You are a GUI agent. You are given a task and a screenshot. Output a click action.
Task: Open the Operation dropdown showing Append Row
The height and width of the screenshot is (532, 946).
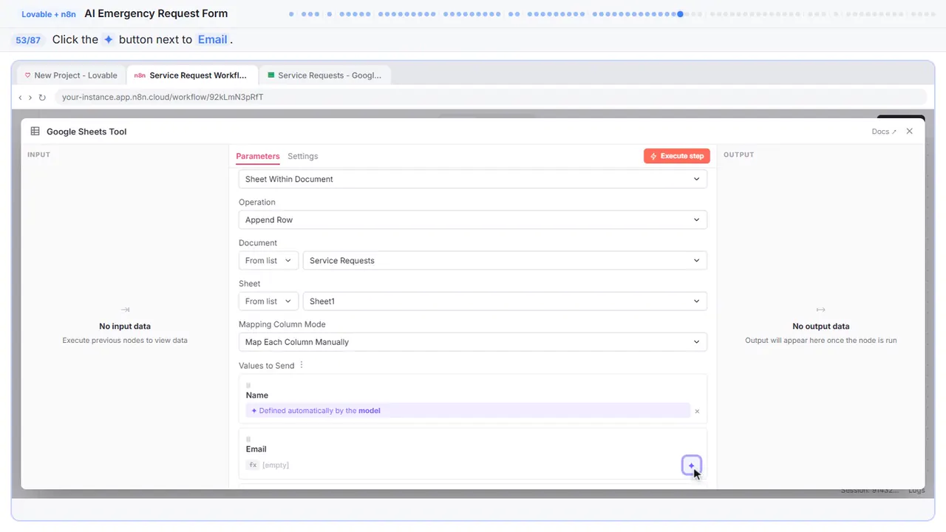coord(473,219)
